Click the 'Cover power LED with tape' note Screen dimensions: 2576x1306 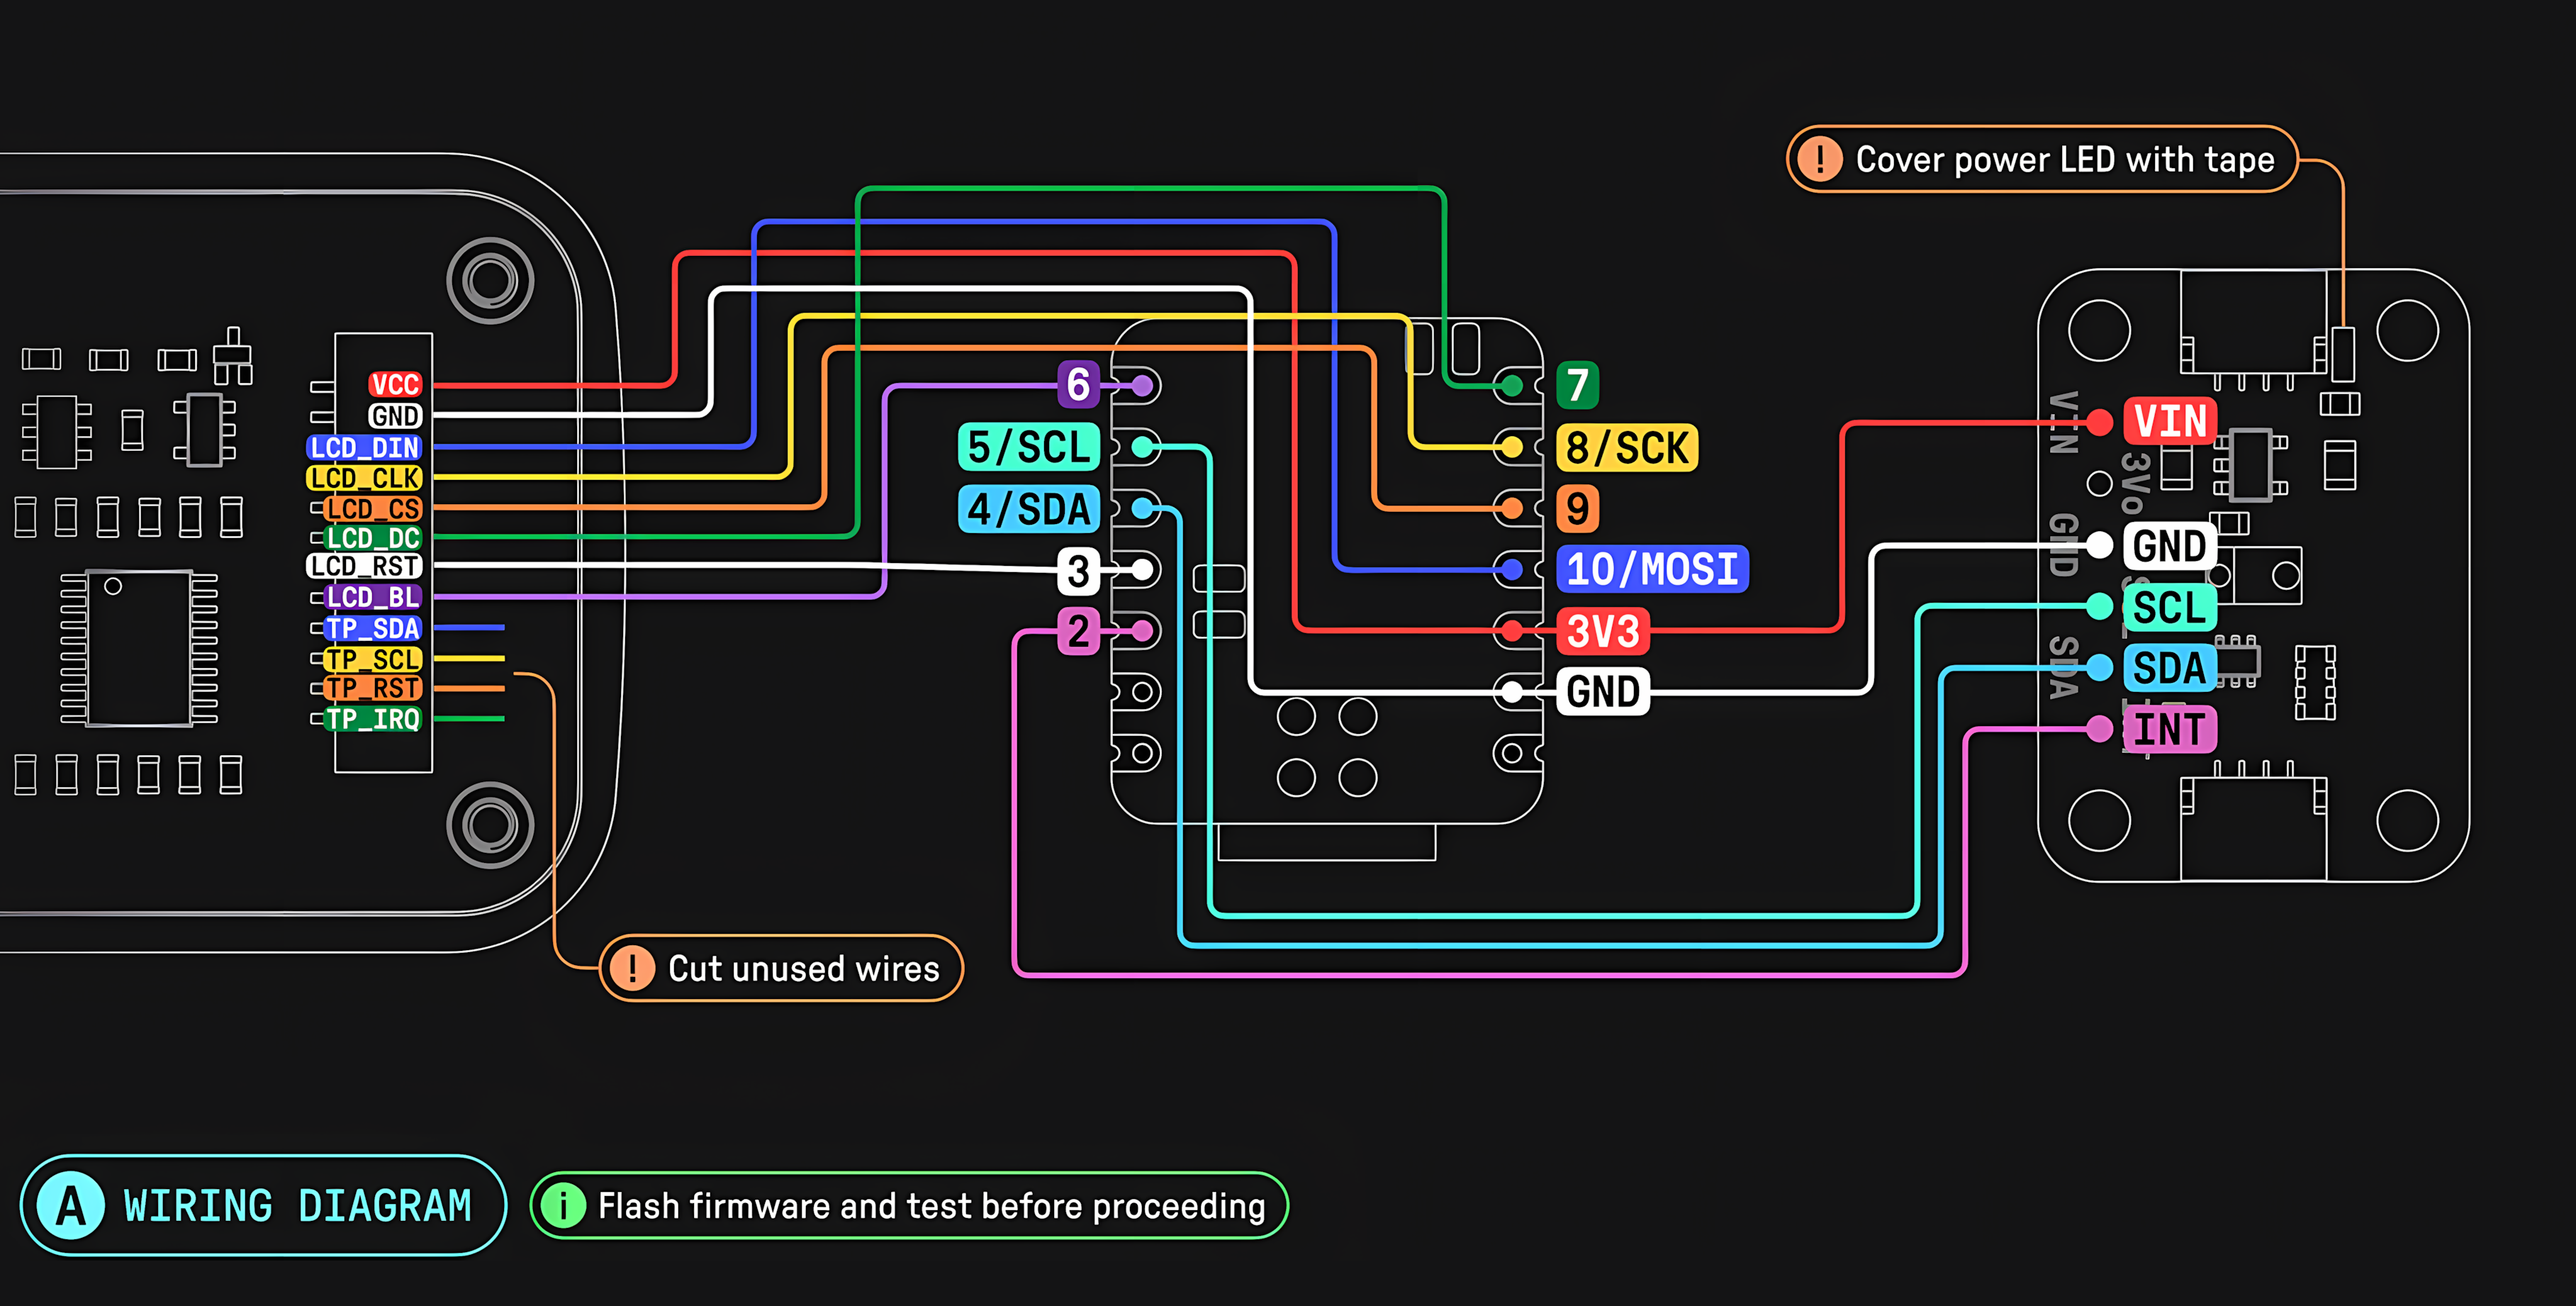pos(2064,159)
